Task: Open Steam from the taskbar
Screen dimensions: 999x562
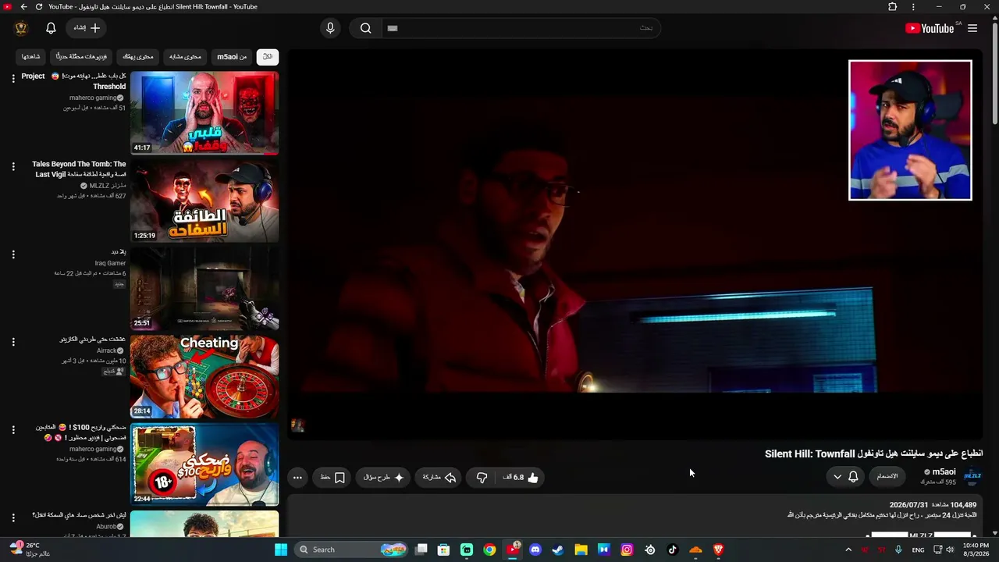Action: pos(558,550)
